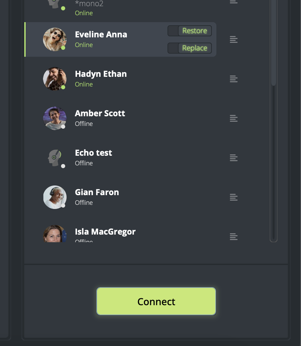Screen dimensions: 301x346
Task: Open the menu icon beside Amber Scott
Action: (233, 118)
